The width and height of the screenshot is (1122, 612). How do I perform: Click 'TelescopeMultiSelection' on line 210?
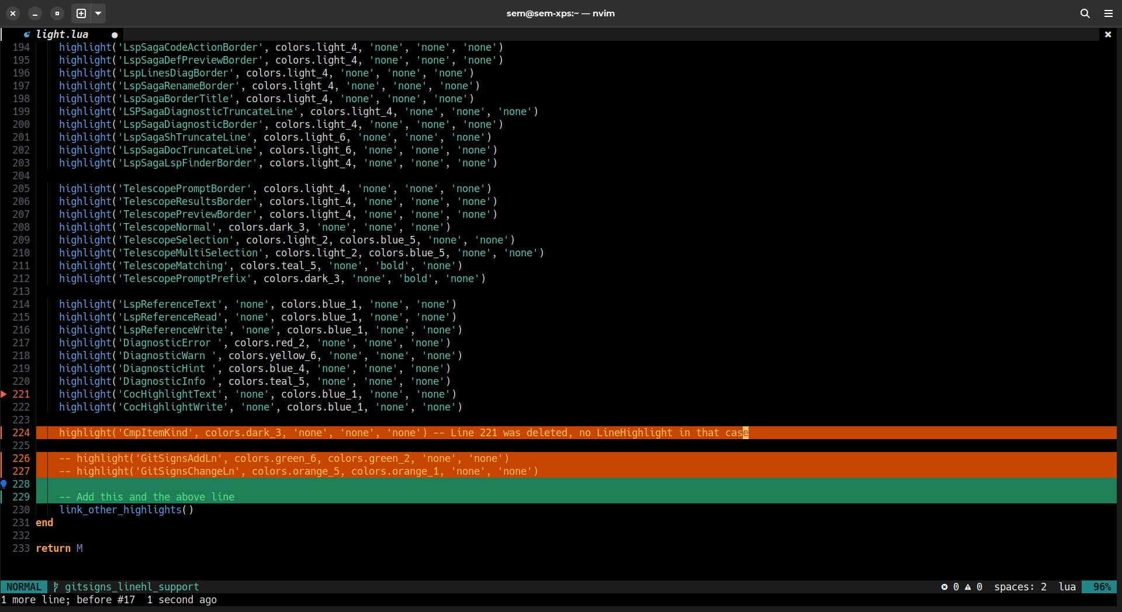point(191,253)
